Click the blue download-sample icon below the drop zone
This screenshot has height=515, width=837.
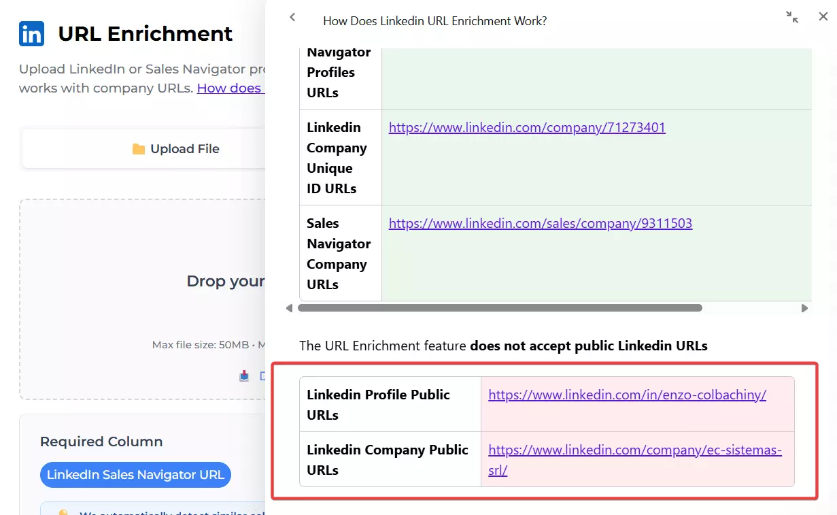[243, 375]
